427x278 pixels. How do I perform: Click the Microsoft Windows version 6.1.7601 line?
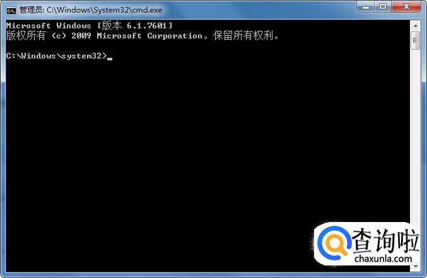pos(90,26)
